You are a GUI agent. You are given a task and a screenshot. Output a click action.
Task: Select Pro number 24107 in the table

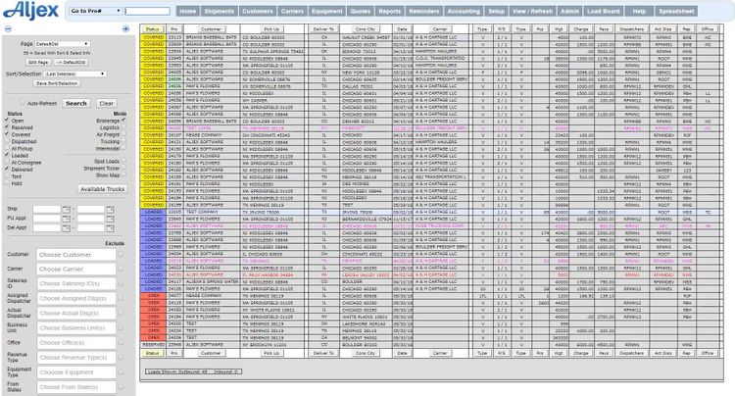174,135
